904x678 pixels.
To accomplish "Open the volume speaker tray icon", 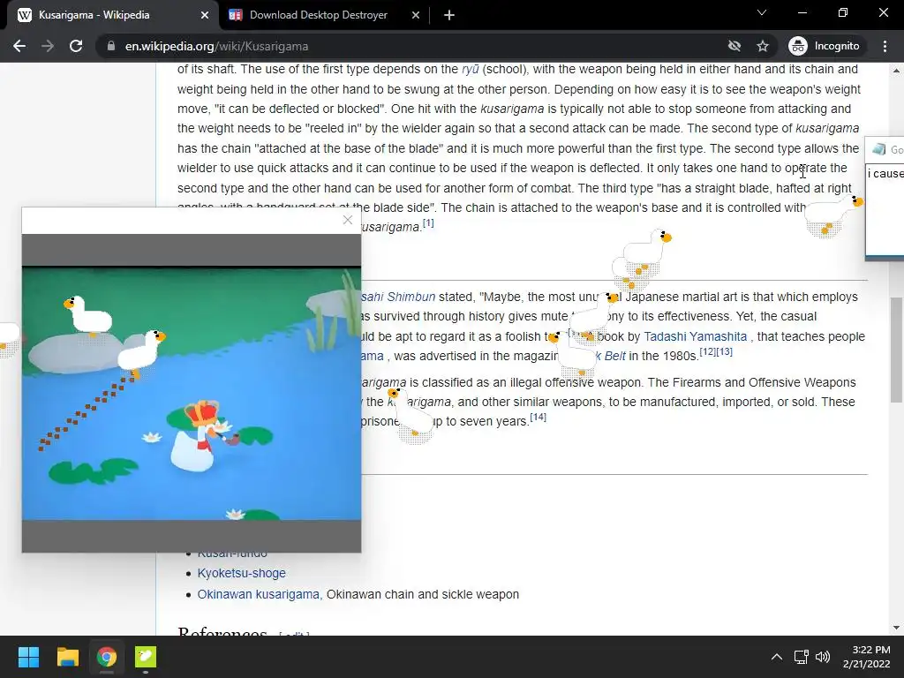I will pos(823,657).
